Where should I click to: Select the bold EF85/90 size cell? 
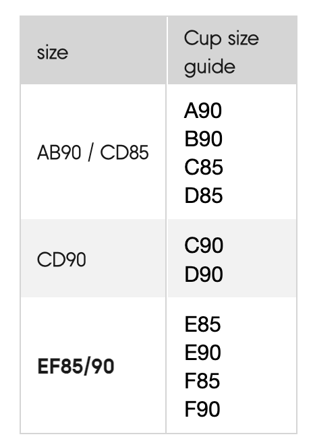[93, 365]
